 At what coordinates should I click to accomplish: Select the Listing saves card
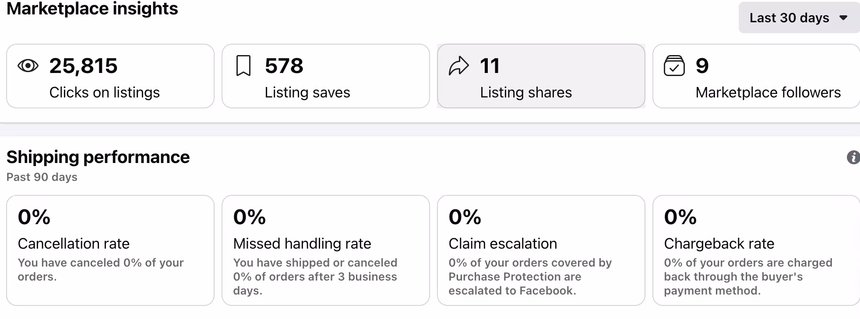pos(325,76)
